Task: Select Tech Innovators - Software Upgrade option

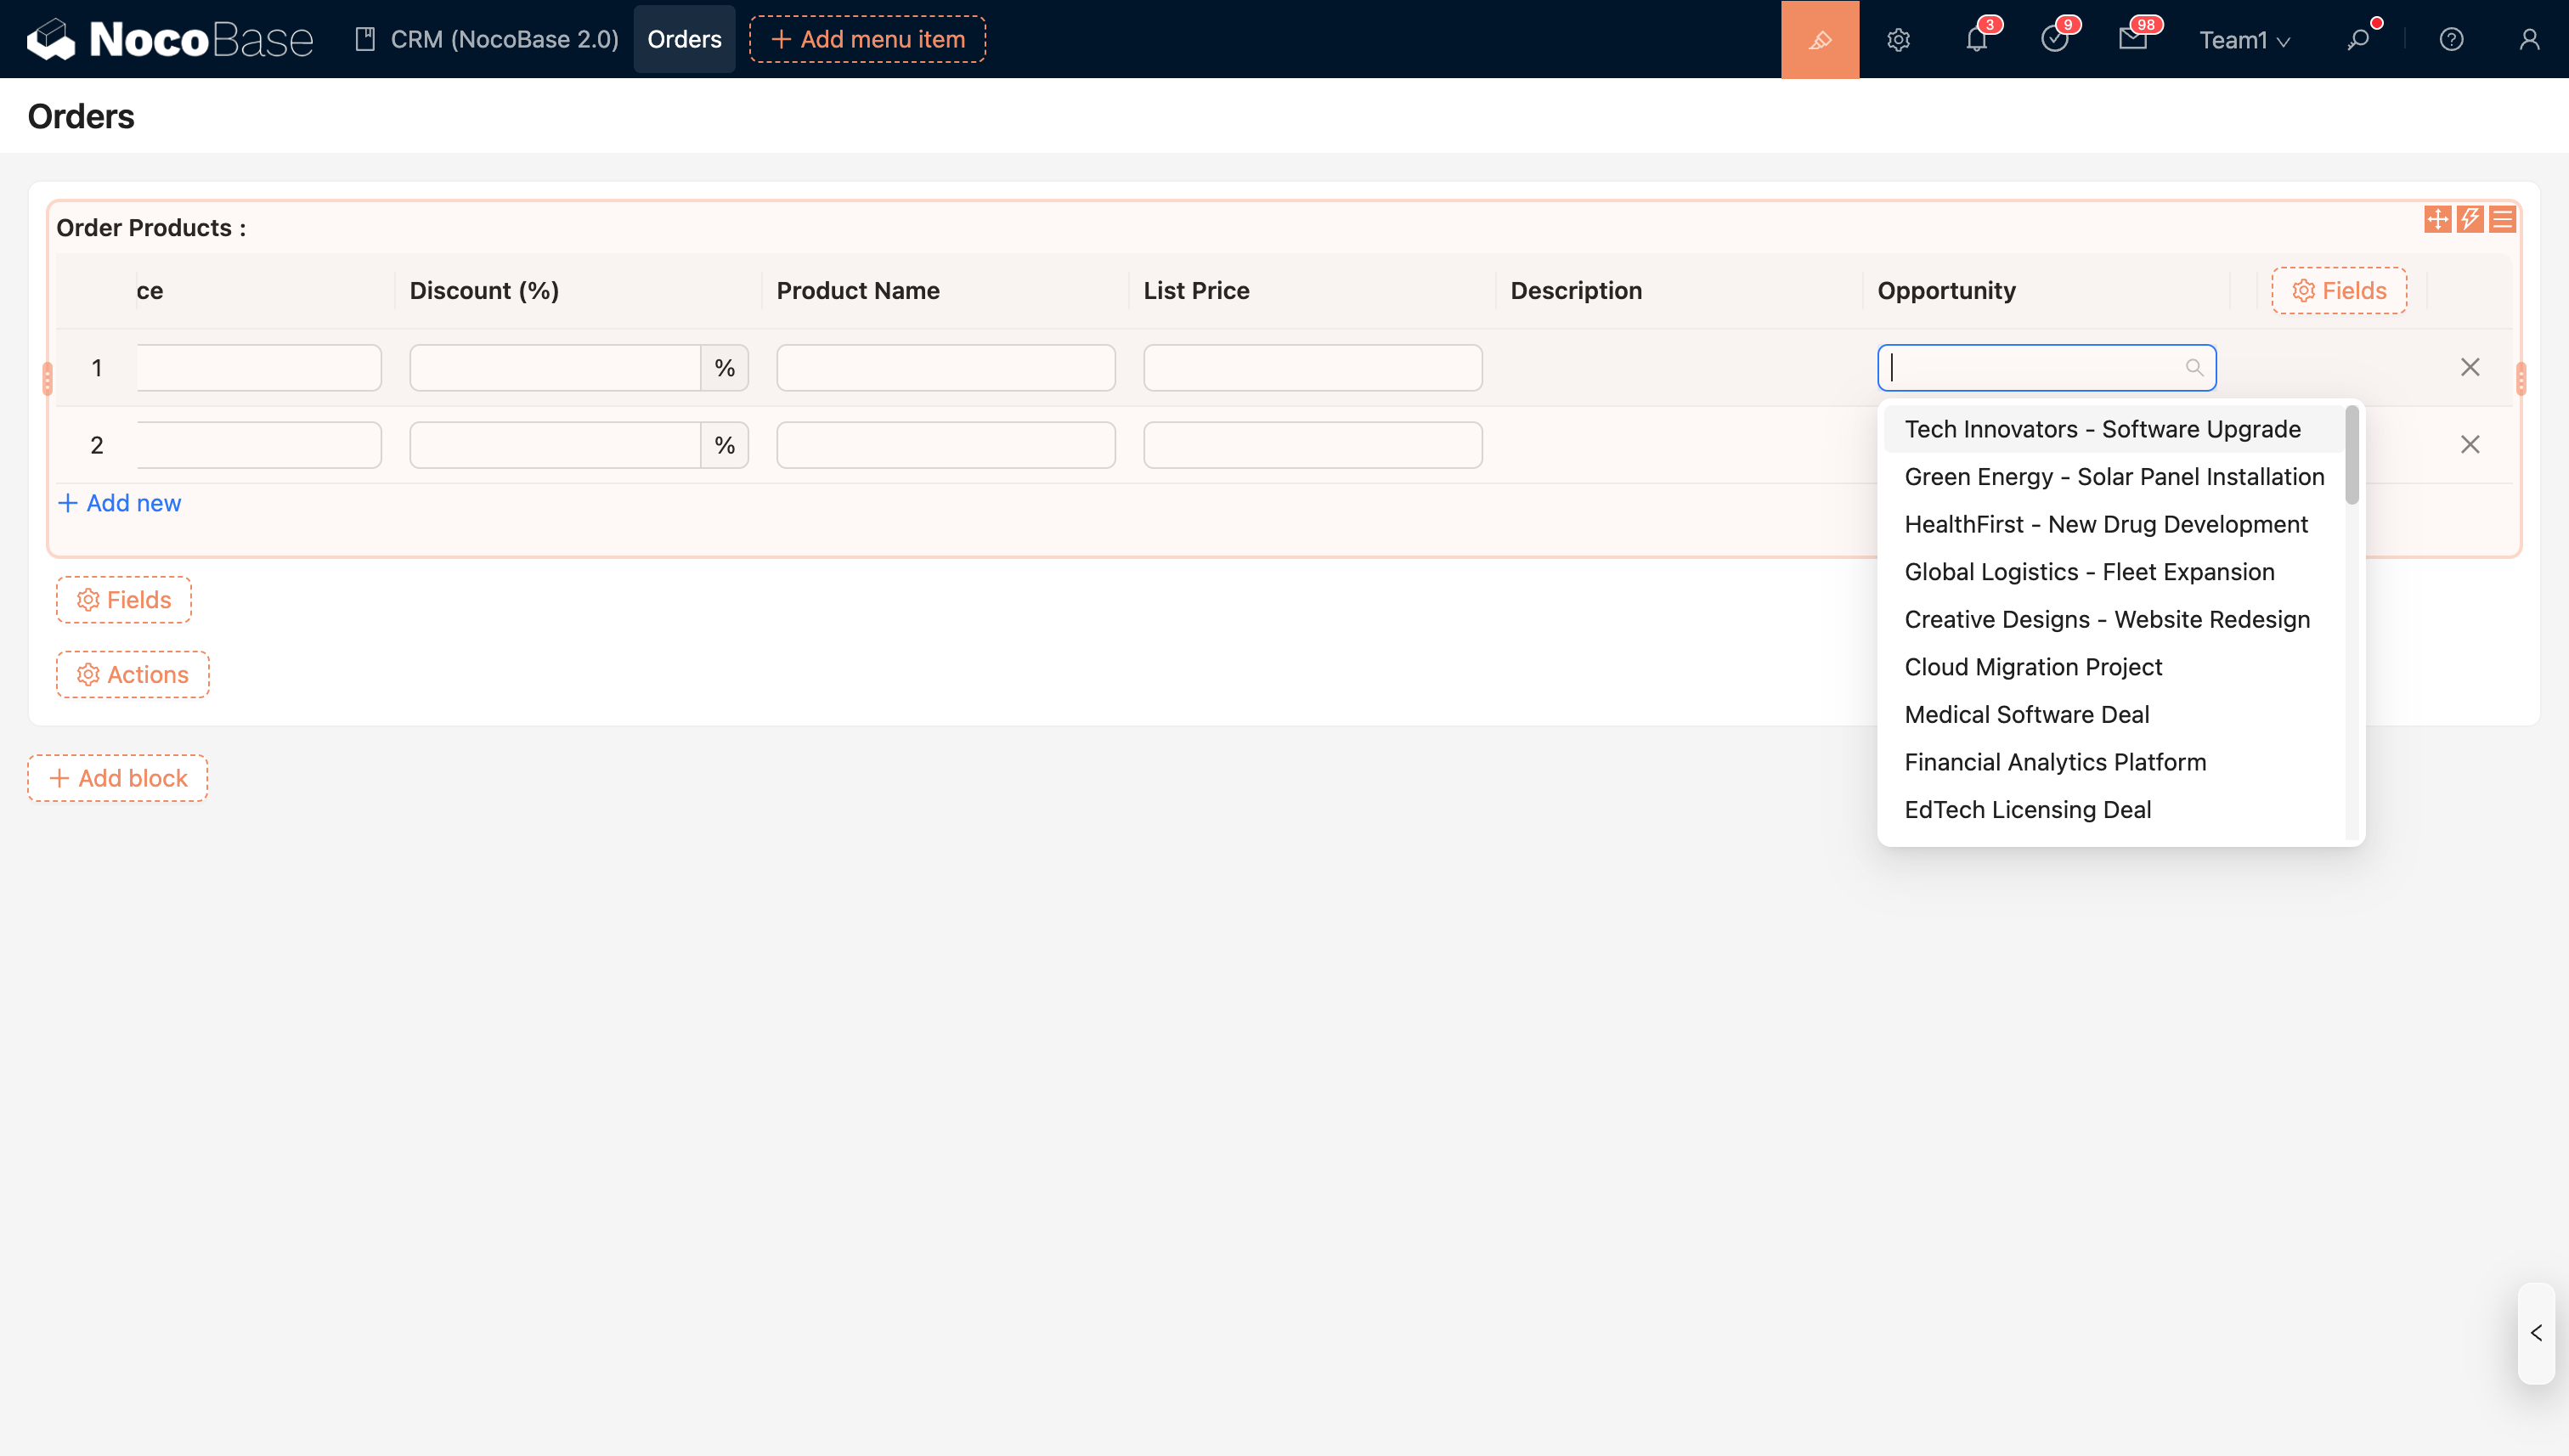Action: (x=2102, y=429)
